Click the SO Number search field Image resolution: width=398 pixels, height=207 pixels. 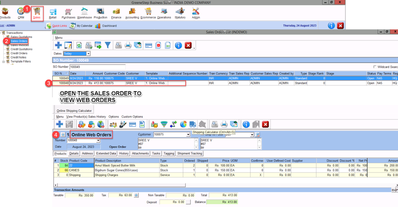[97, 67]
